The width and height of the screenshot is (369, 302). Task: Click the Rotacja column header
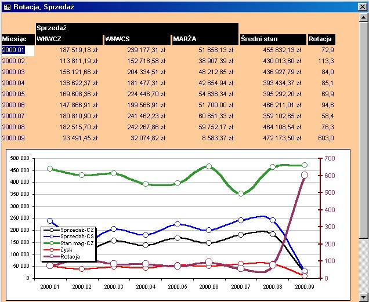(321, 39)
